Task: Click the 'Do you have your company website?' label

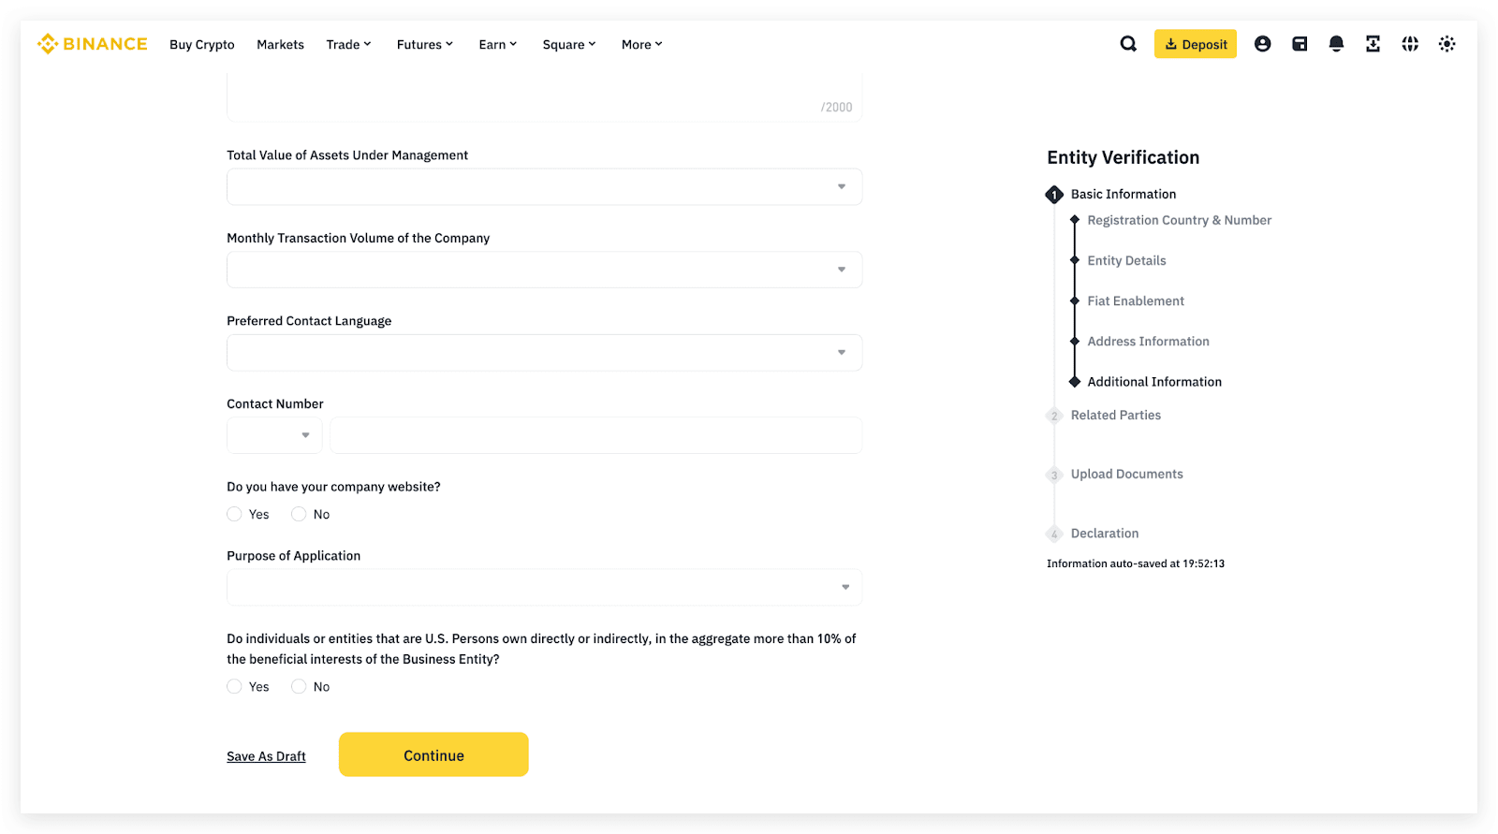Action: (x=333, y=487)
